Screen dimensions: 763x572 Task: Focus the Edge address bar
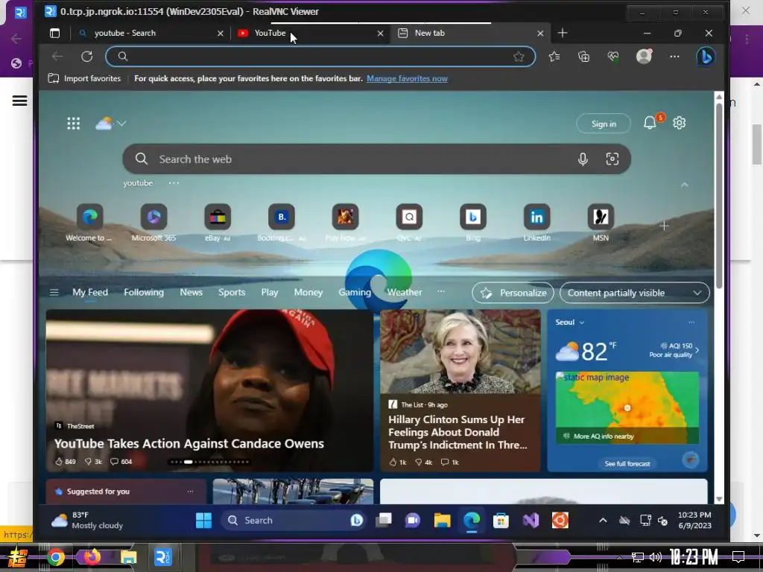(320, 57)
